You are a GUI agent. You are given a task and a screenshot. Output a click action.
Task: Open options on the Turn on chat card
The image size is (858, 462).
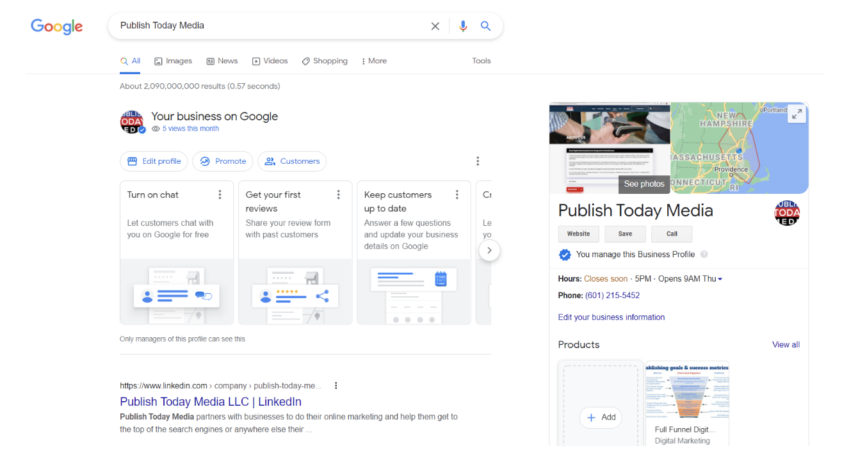(220, 195)
